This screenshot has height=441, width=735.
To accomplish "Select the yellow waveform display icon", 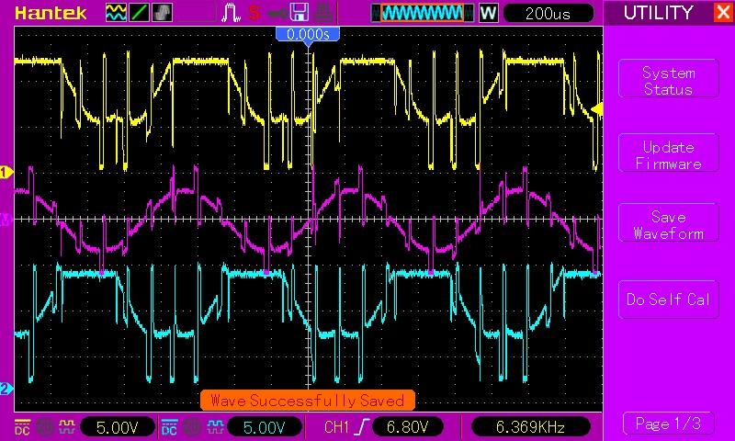I will click(117, 13).
